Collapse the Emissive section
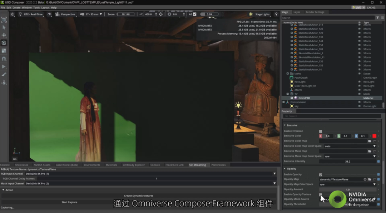386x213 pixels. [x=285, y=125]
